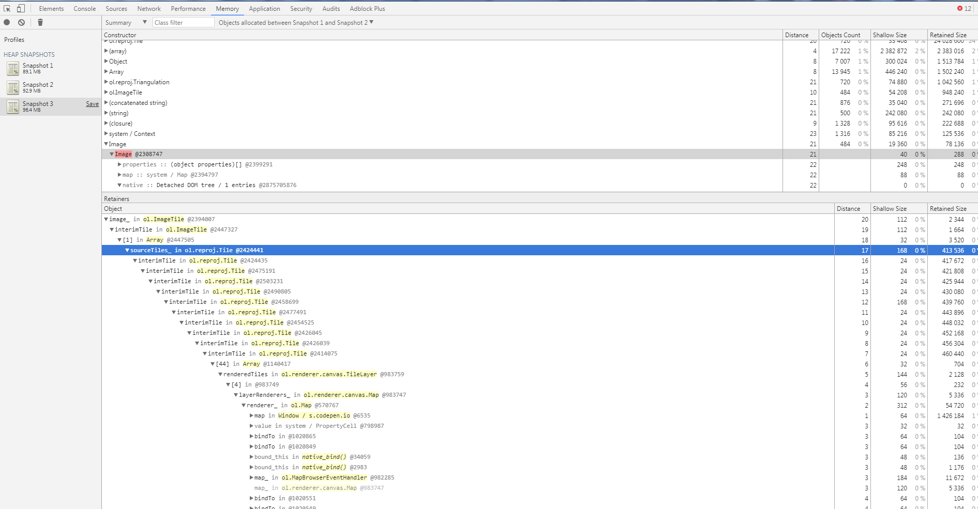Switch to the Console tab
This screenshot has width=978, height=509.
84,8
